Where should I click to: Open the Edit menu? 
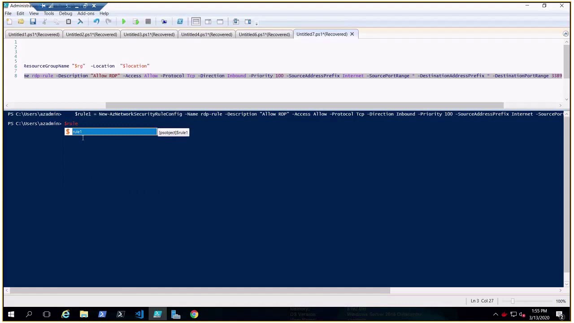point(20,13)
